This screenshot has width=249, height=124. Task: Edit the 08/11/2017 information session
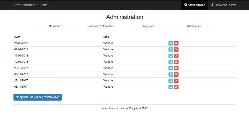pos(171,87)
